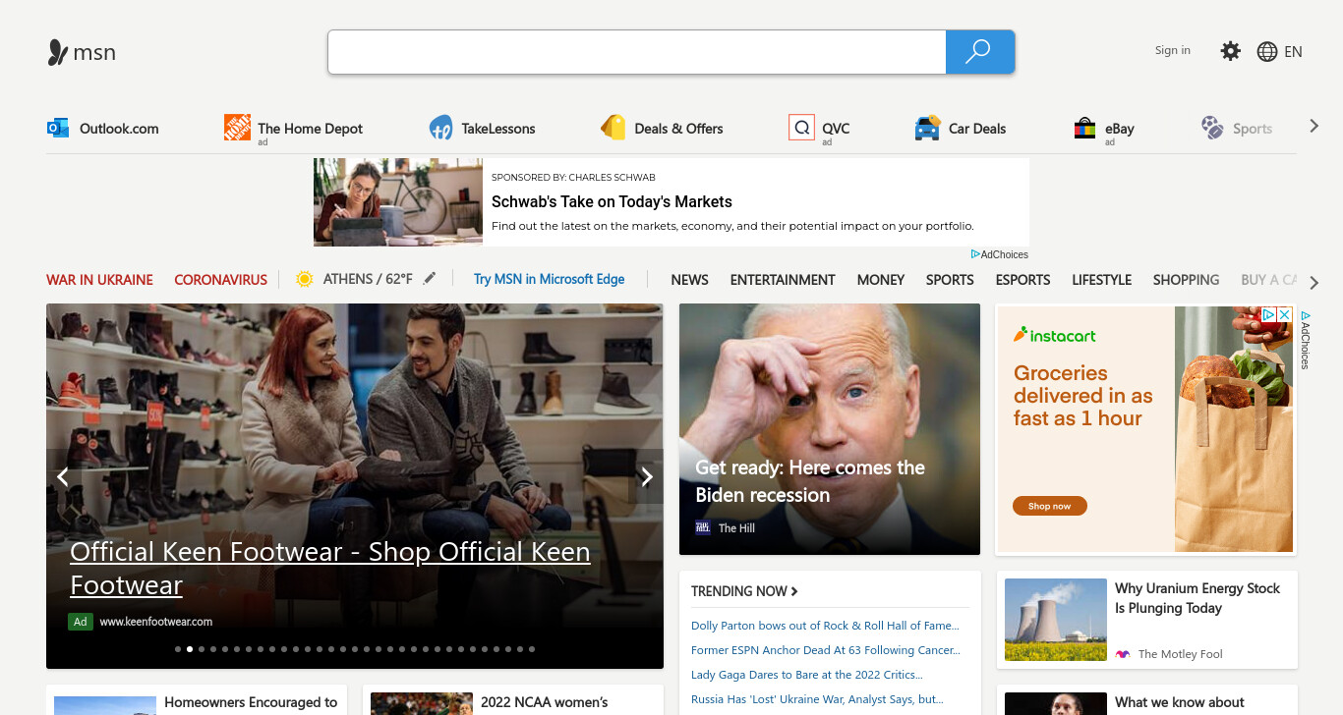
Task: Click the QVC logo icon
Action: [802, 128]
